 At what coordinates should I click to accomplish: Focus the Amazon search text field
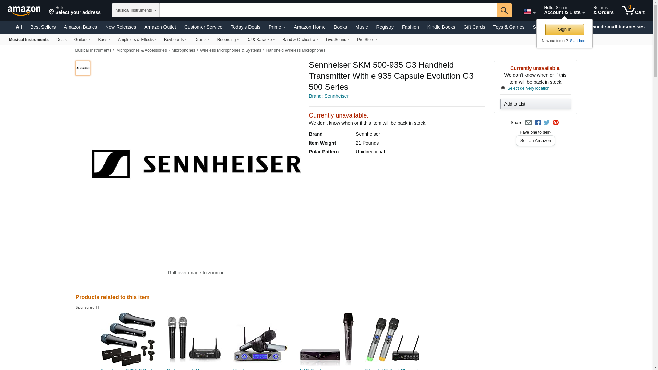328,10
